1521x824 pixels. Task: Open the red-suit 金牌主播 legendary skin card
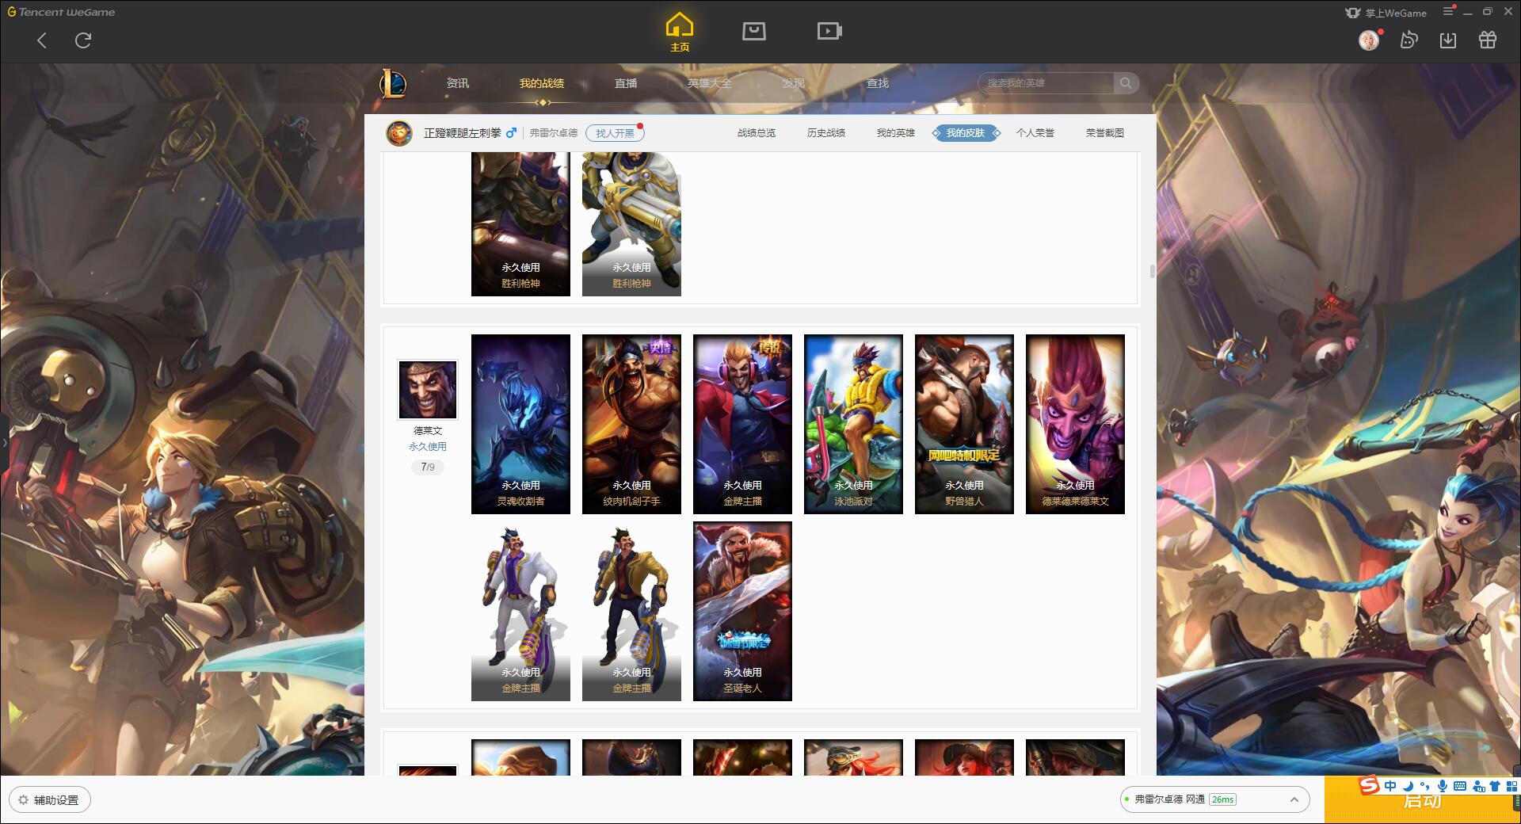[x=742, y=424]
